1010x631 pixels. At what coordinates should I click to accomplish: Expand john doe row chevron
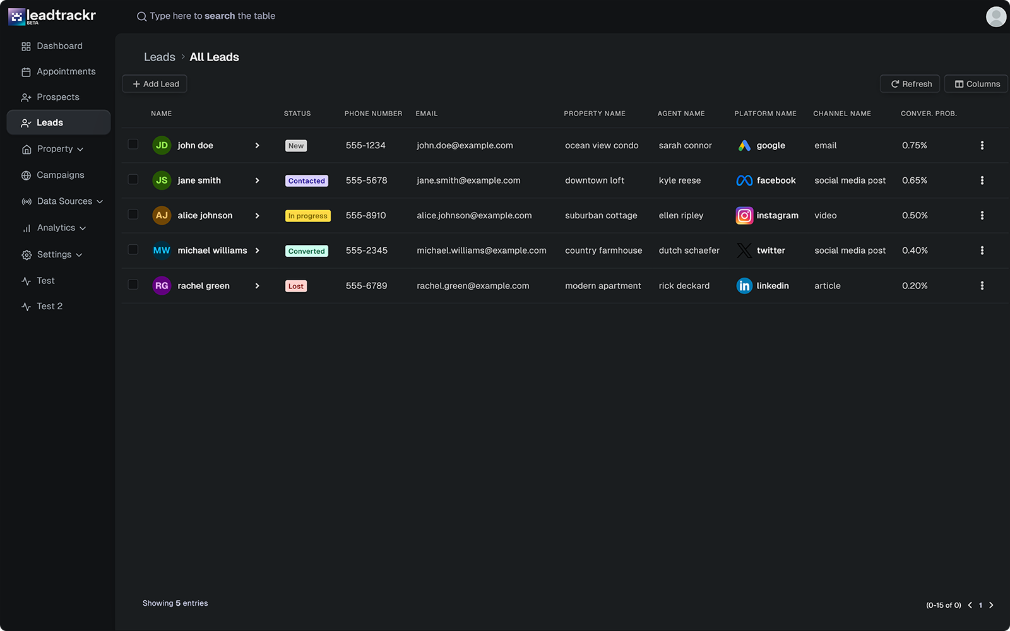257,146
